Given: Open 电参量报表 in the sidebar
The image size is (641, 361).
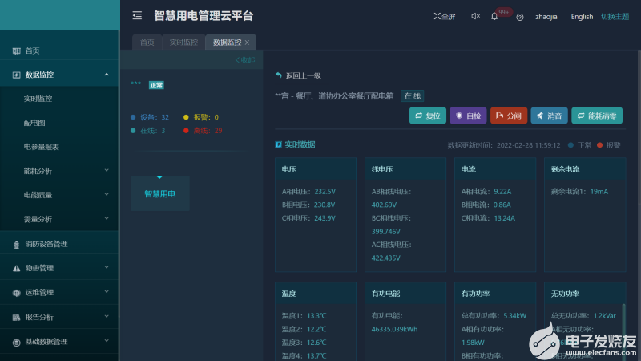Looking at the screenshot, I should [42, 147].
